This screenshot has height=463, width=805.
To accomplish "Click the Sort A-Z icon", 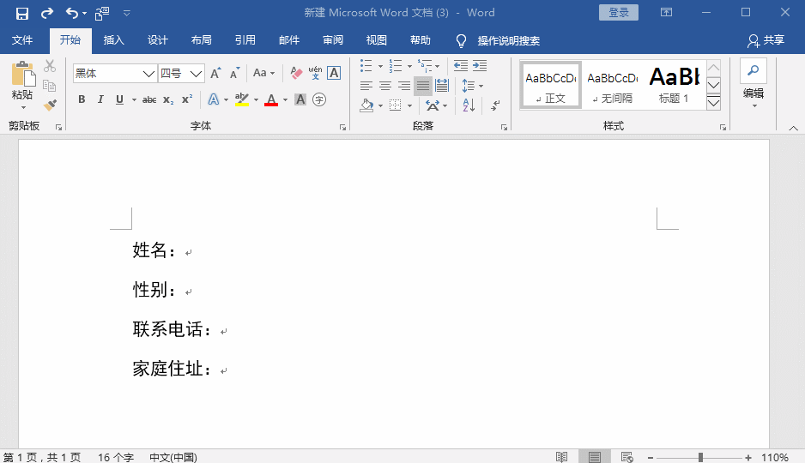I will pyautogui.click(x=469, y=105).
